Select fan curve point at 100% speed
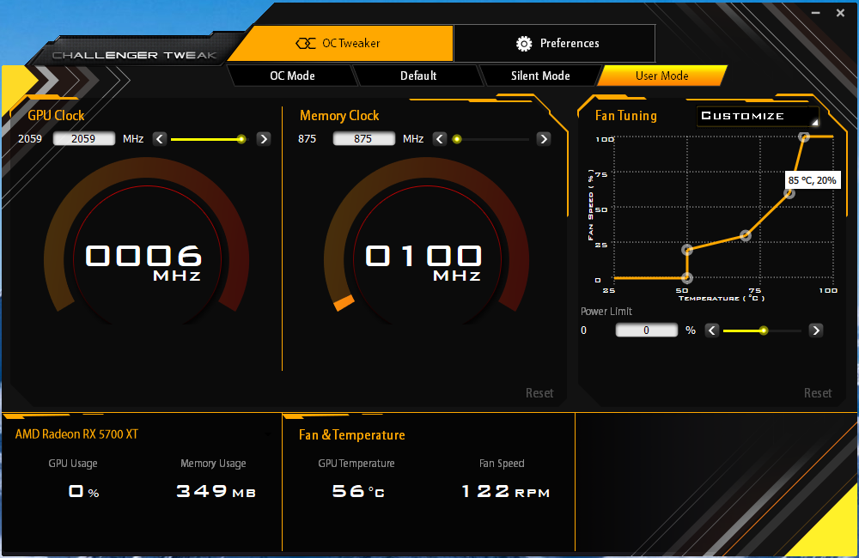Viewport: 859px width, 558px height. [x=804, y=136]
